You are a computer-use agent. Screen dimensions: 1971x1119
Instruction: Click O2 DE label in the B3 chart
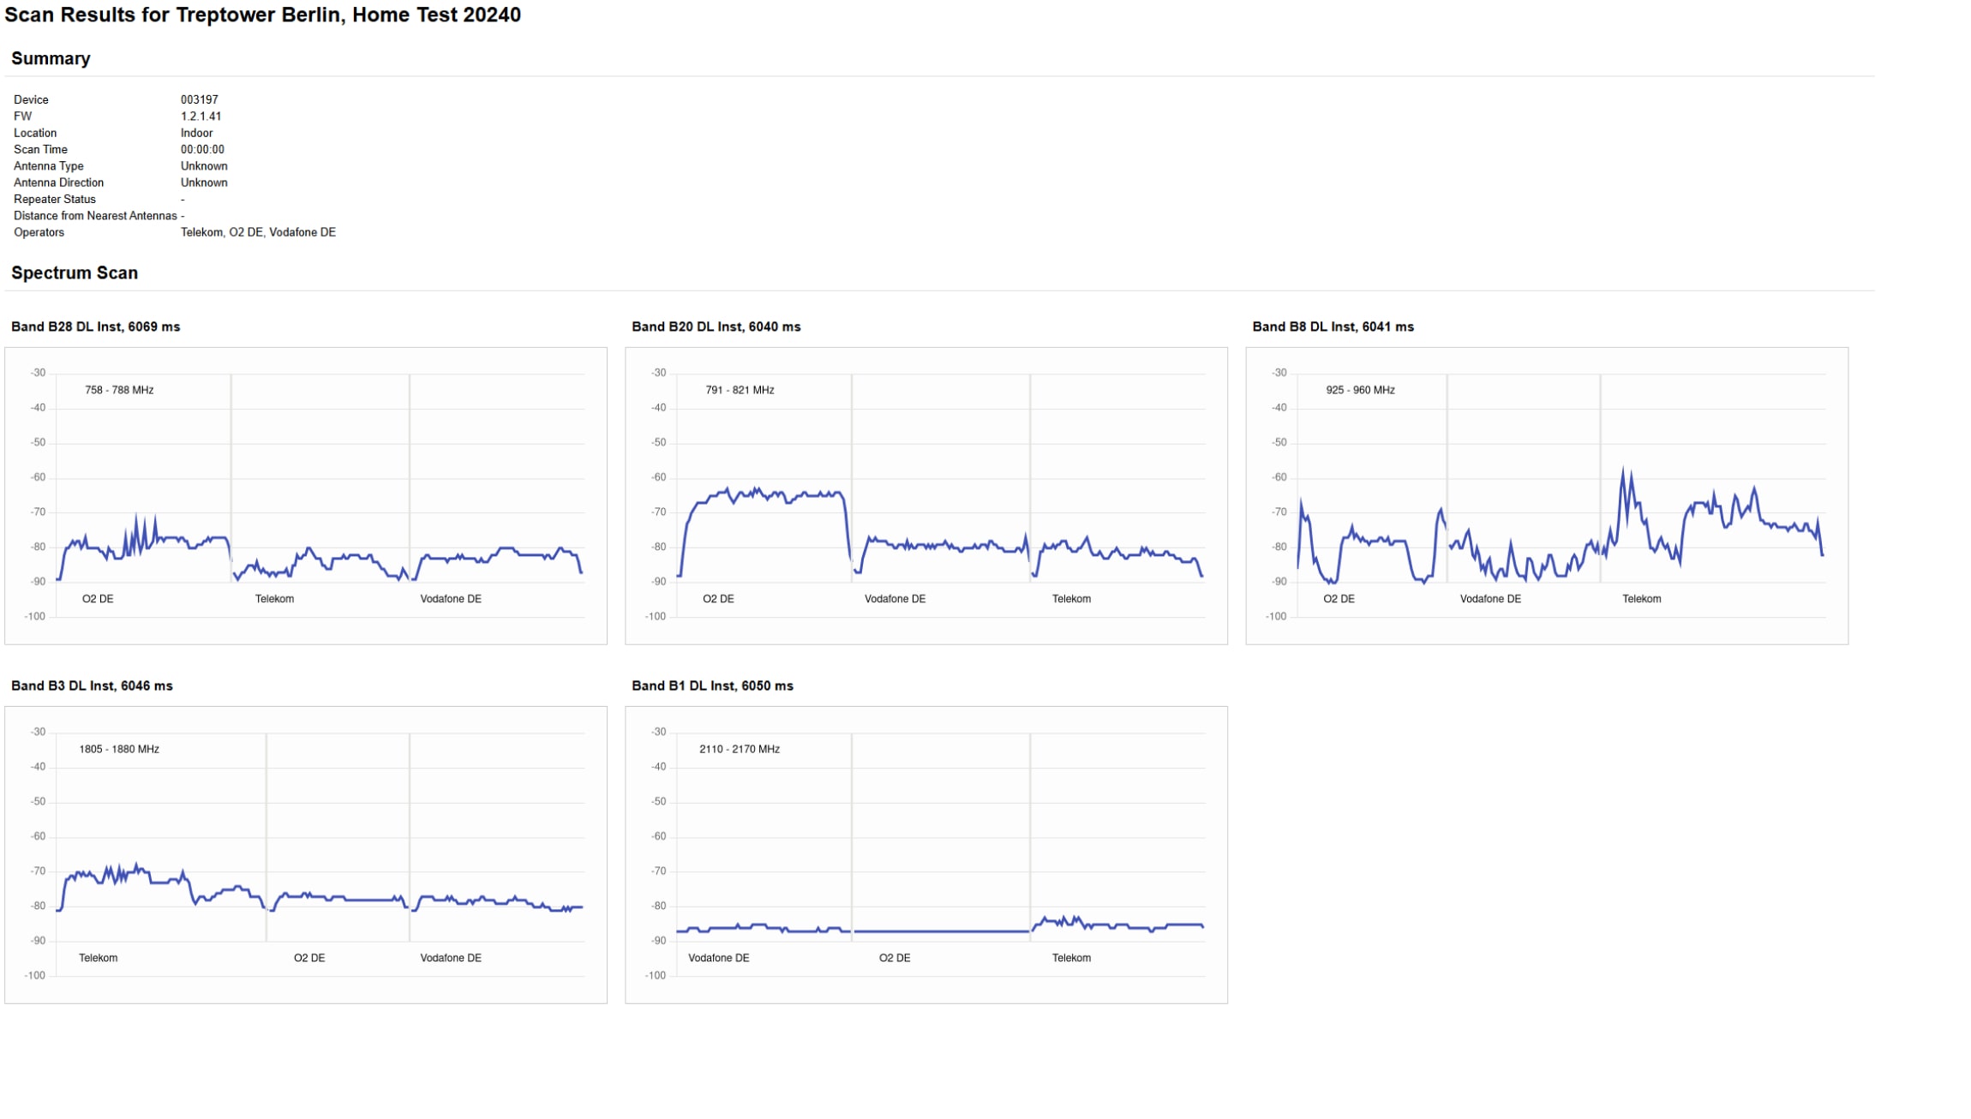pos(309,958)
